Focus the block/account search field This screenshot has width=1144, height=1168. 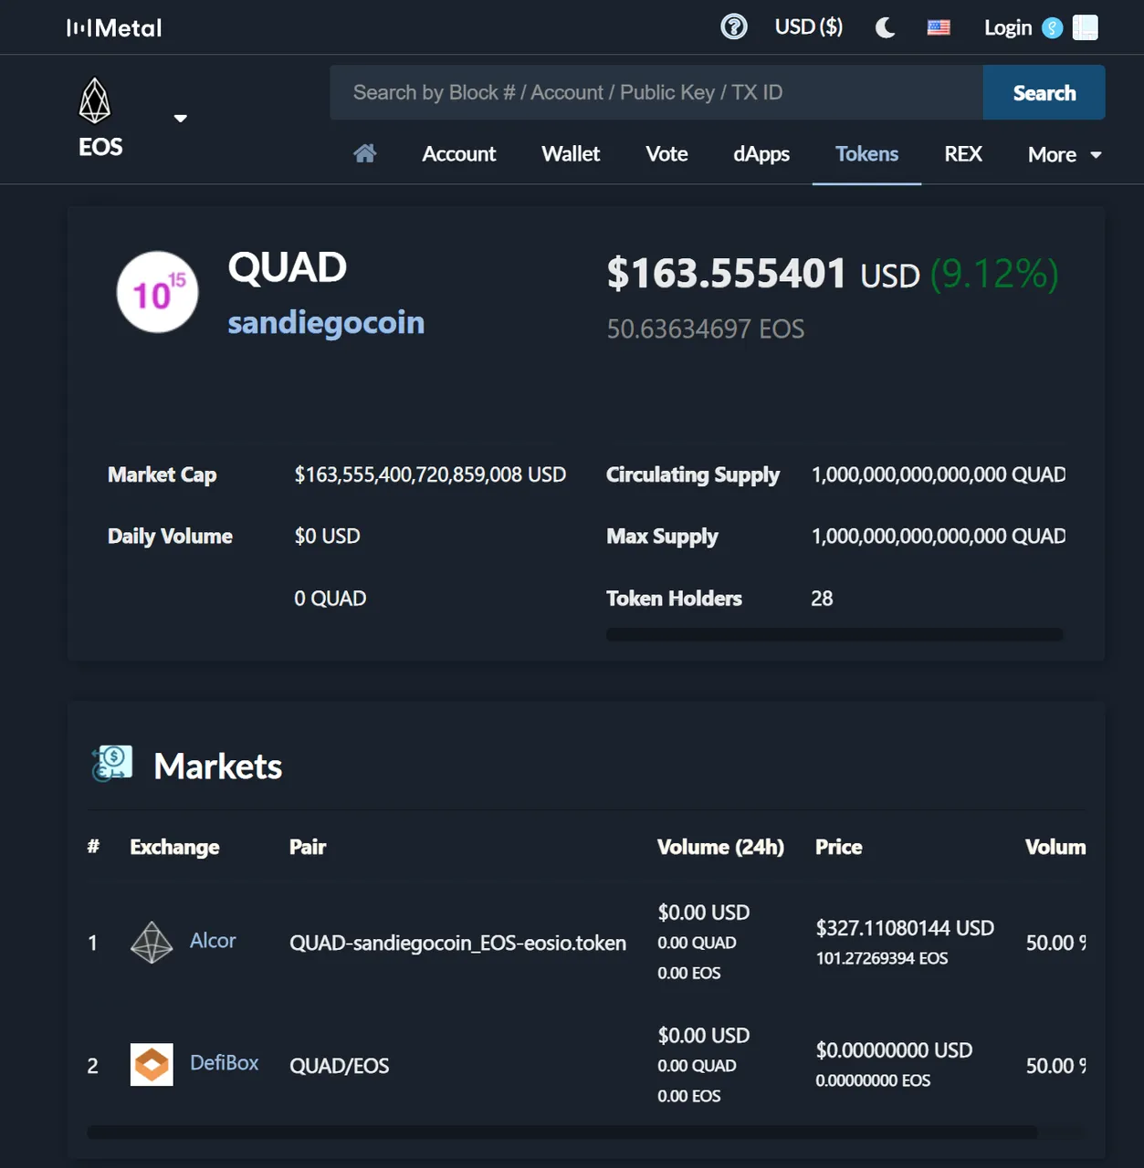click(656, 92)
